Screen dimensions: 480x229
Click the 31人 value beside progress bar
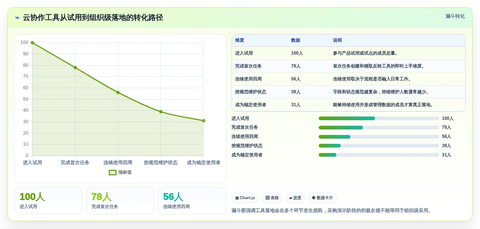tap(446, 155)
